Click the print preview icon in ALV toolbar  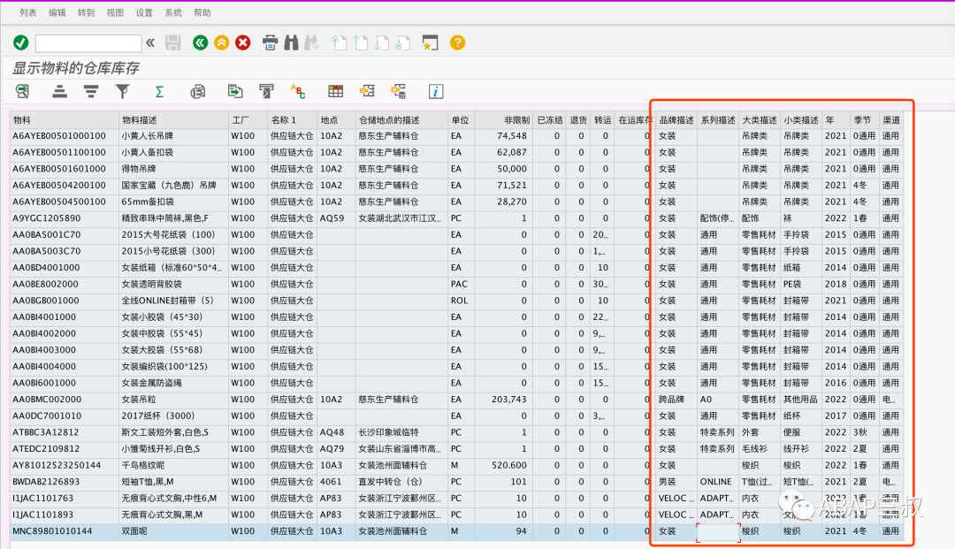click(197, 92)
